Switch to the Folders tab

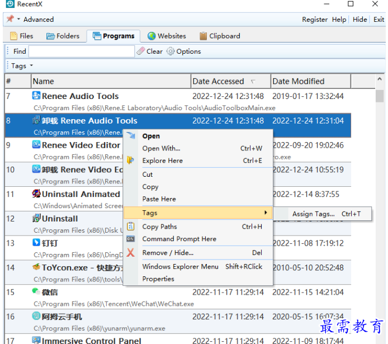coord(63,36)
